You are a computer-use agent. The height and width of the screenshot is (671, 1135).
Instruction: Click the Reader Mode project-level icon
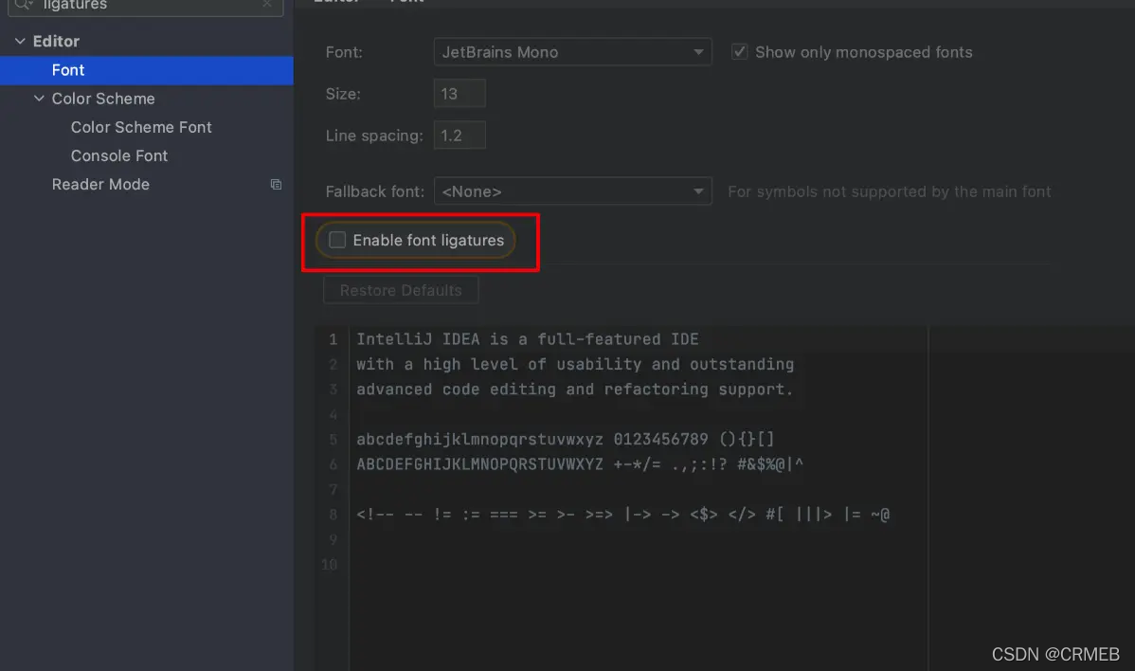[x=276, y=185]
